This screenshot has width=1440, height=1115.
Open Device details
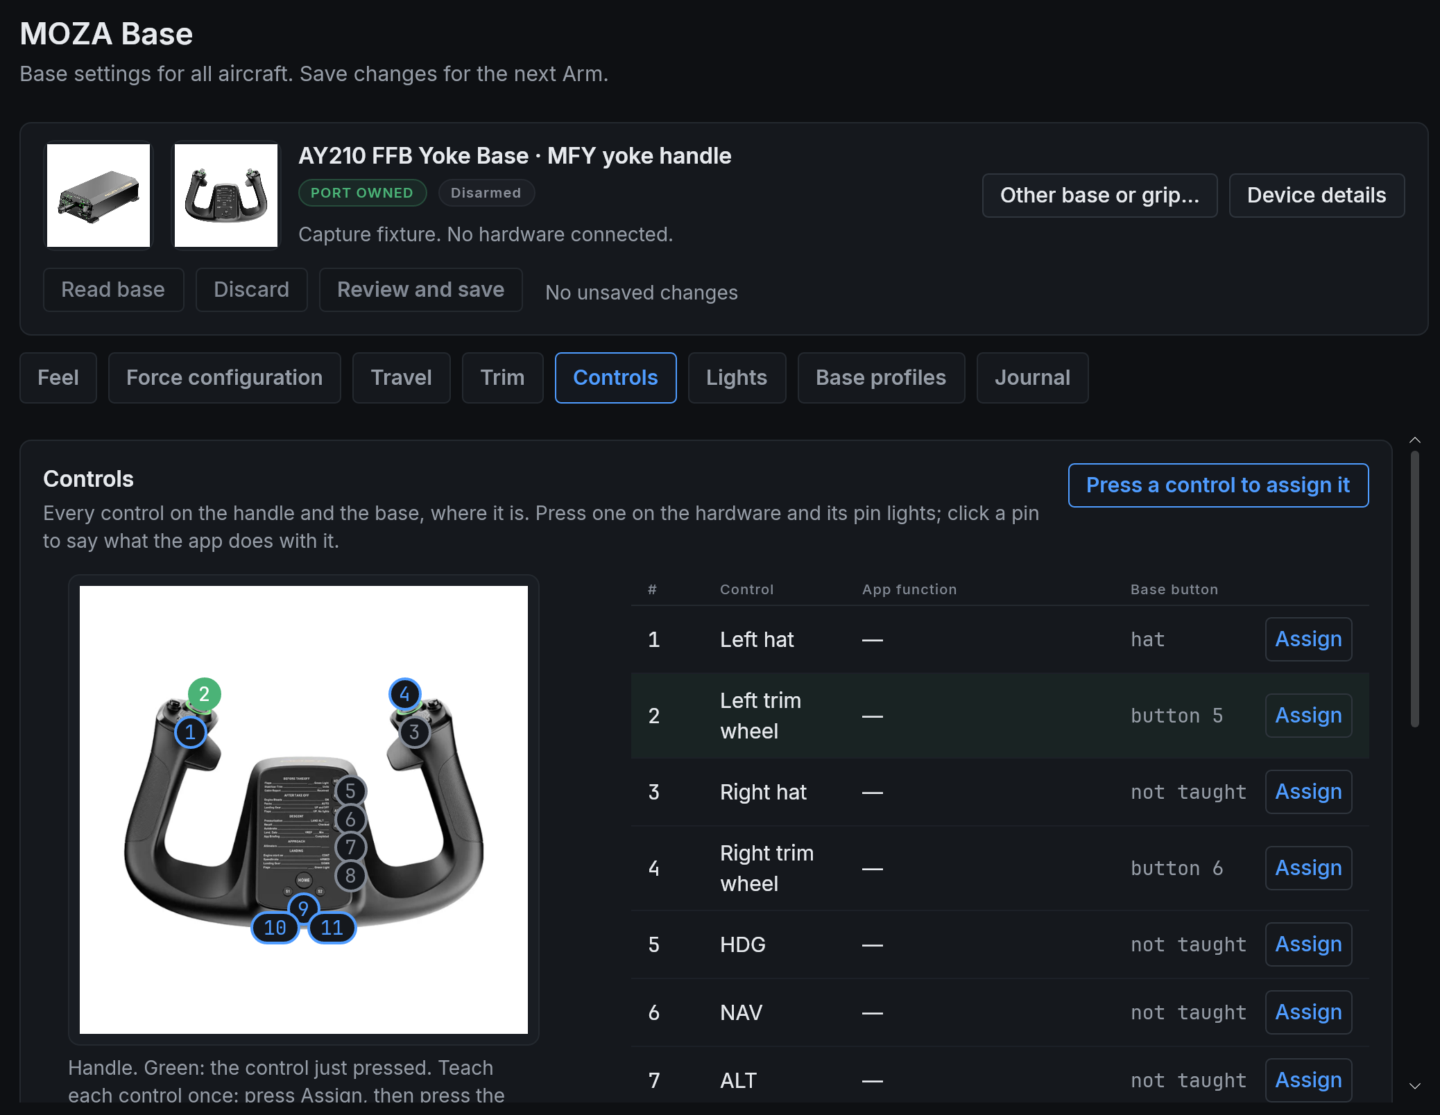pos(1317,196)
